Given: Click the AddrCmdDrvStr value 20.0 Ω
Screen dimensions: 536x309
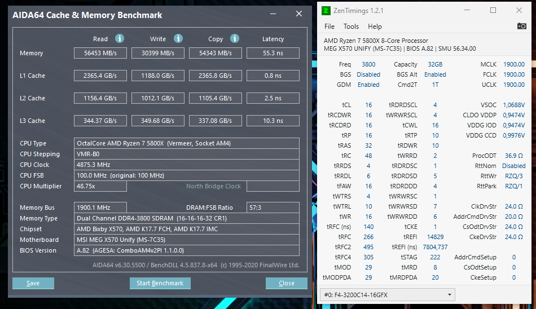Looking at the screenshot, I should click(514, 217).
